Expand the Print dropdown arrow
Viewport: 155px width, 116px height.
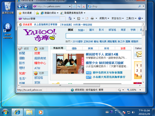pyautogui.click(x=96, y=18)
